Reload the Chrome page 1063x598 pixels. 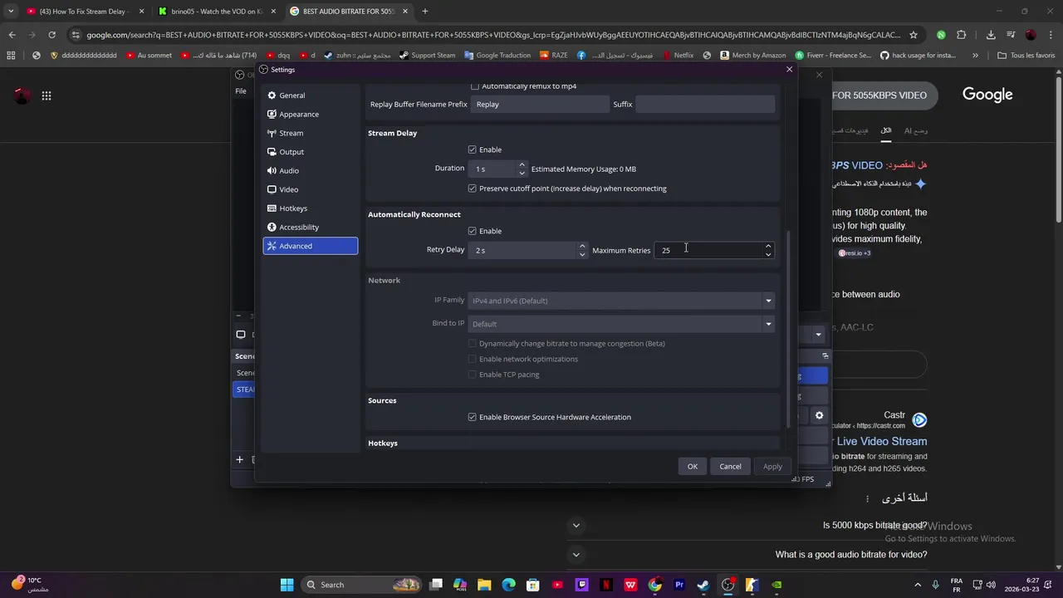point(51,35)
